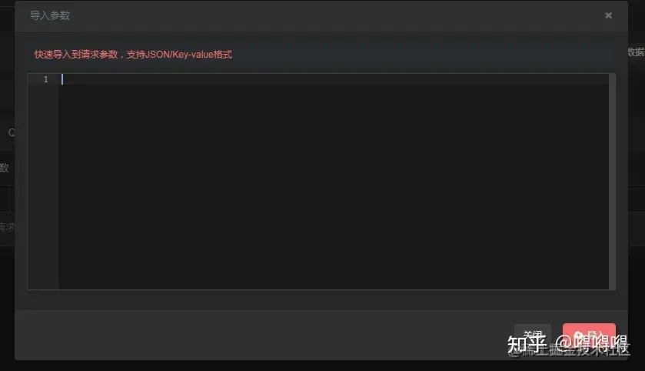Click the small icon inside the 导入 button
The height and width of the screenshot is (371, 645).
(x=578, y=335)
